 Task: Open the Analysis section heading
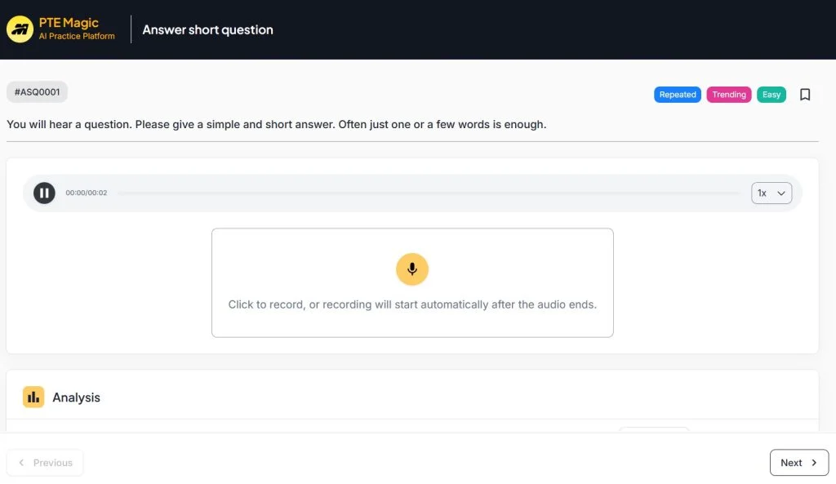click(76, 397)
